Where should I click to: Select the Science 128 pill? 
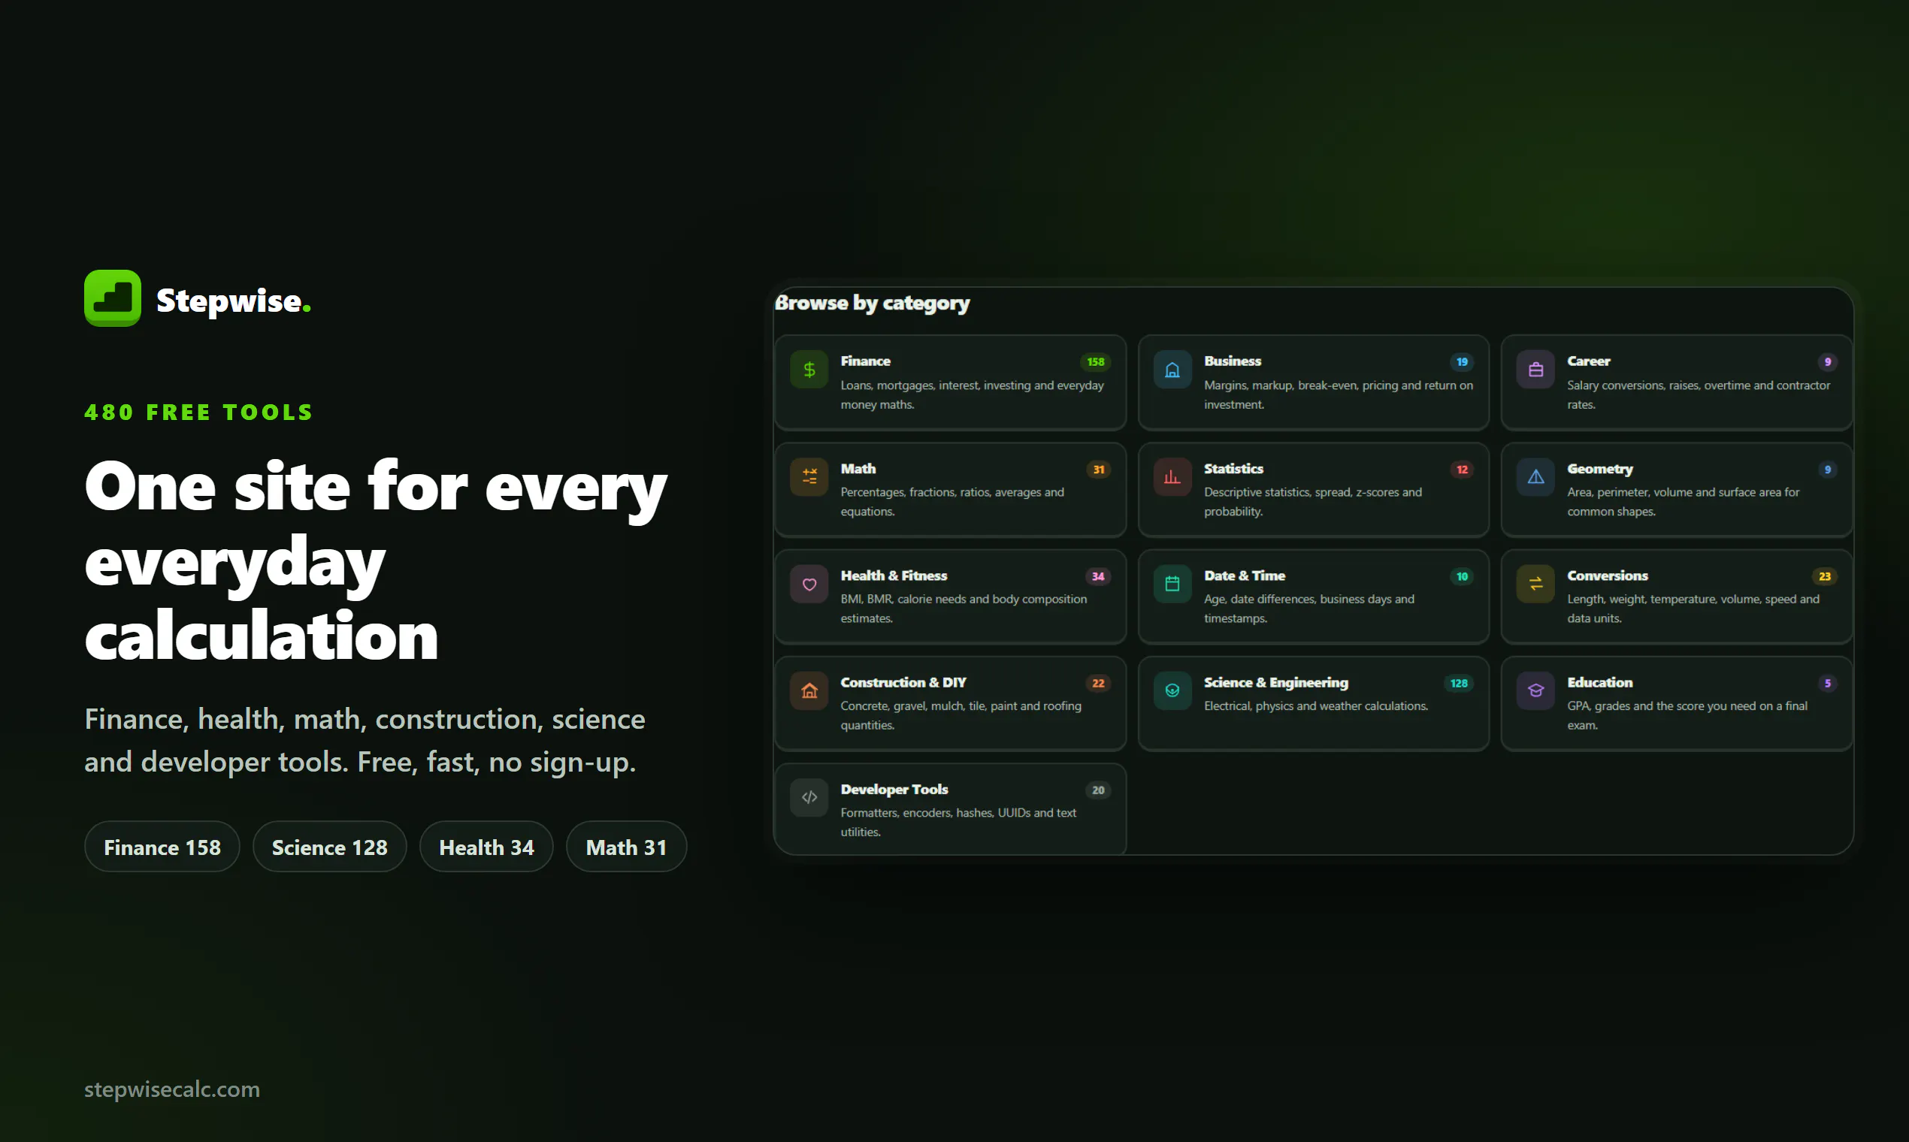coord(329,847)
